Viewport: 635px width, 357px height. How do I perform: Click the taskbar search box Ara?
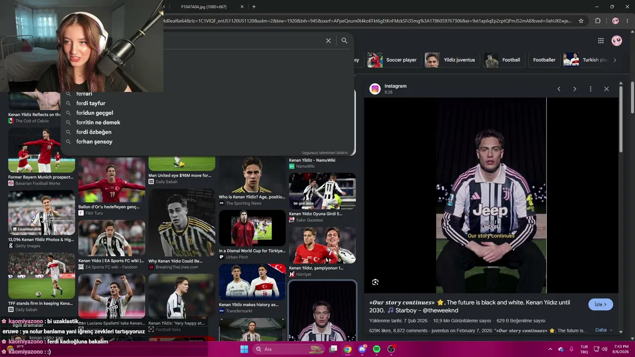(288, 349)
